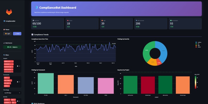Click the Avg Score 69/100 value
The width and height of the screenshot is (208, 104).
[37, 24]
